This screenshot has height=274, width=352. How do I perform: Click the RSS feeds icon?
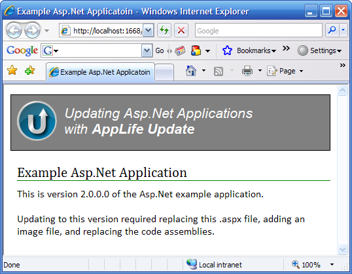219,71
